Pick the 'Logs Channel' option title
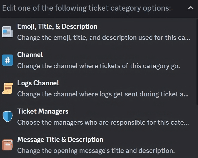This screenshot has height=158, width=198. 38,83
